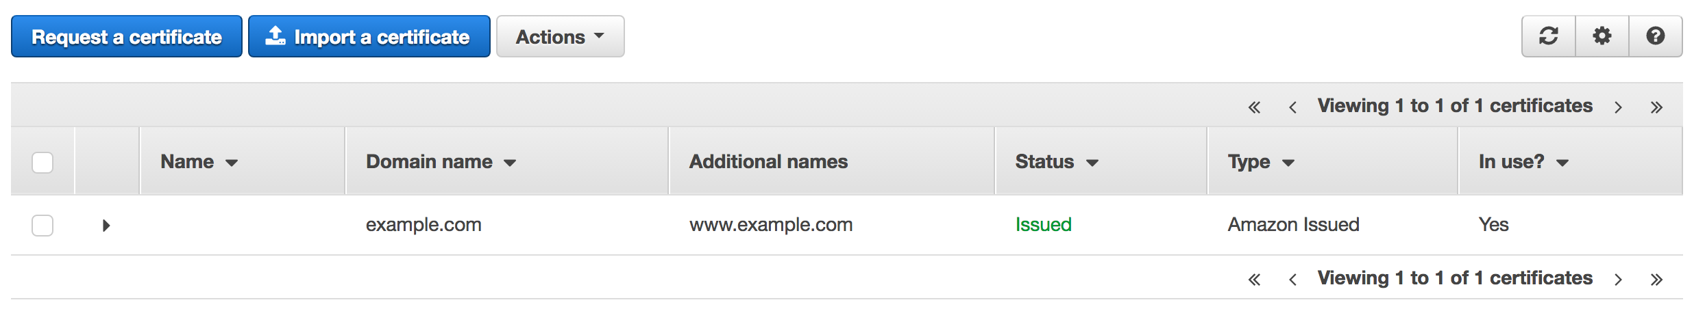
Task: Sort by the Domain name column
Action: tap(441, 162)
